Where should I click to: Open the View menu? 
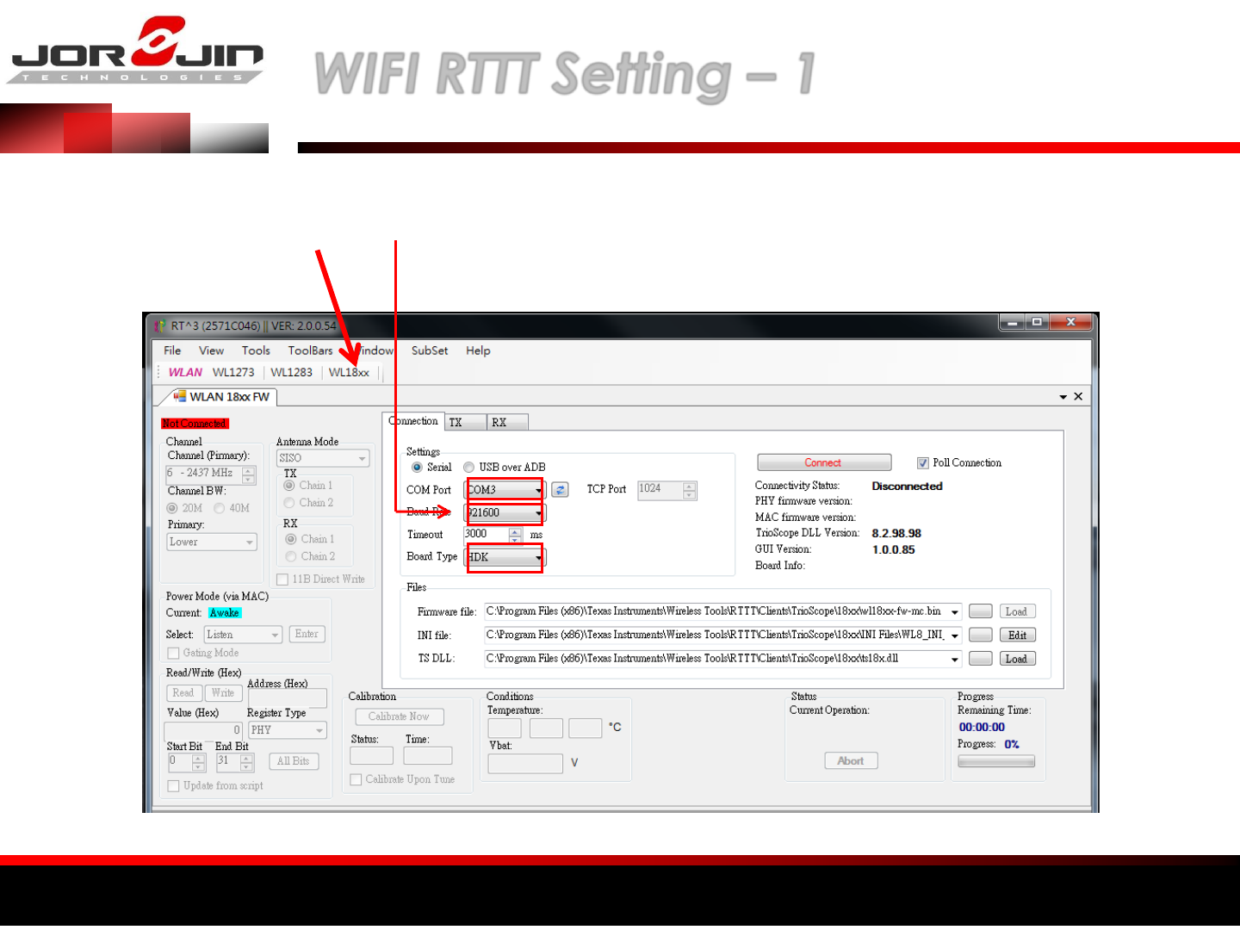(211, 350)
